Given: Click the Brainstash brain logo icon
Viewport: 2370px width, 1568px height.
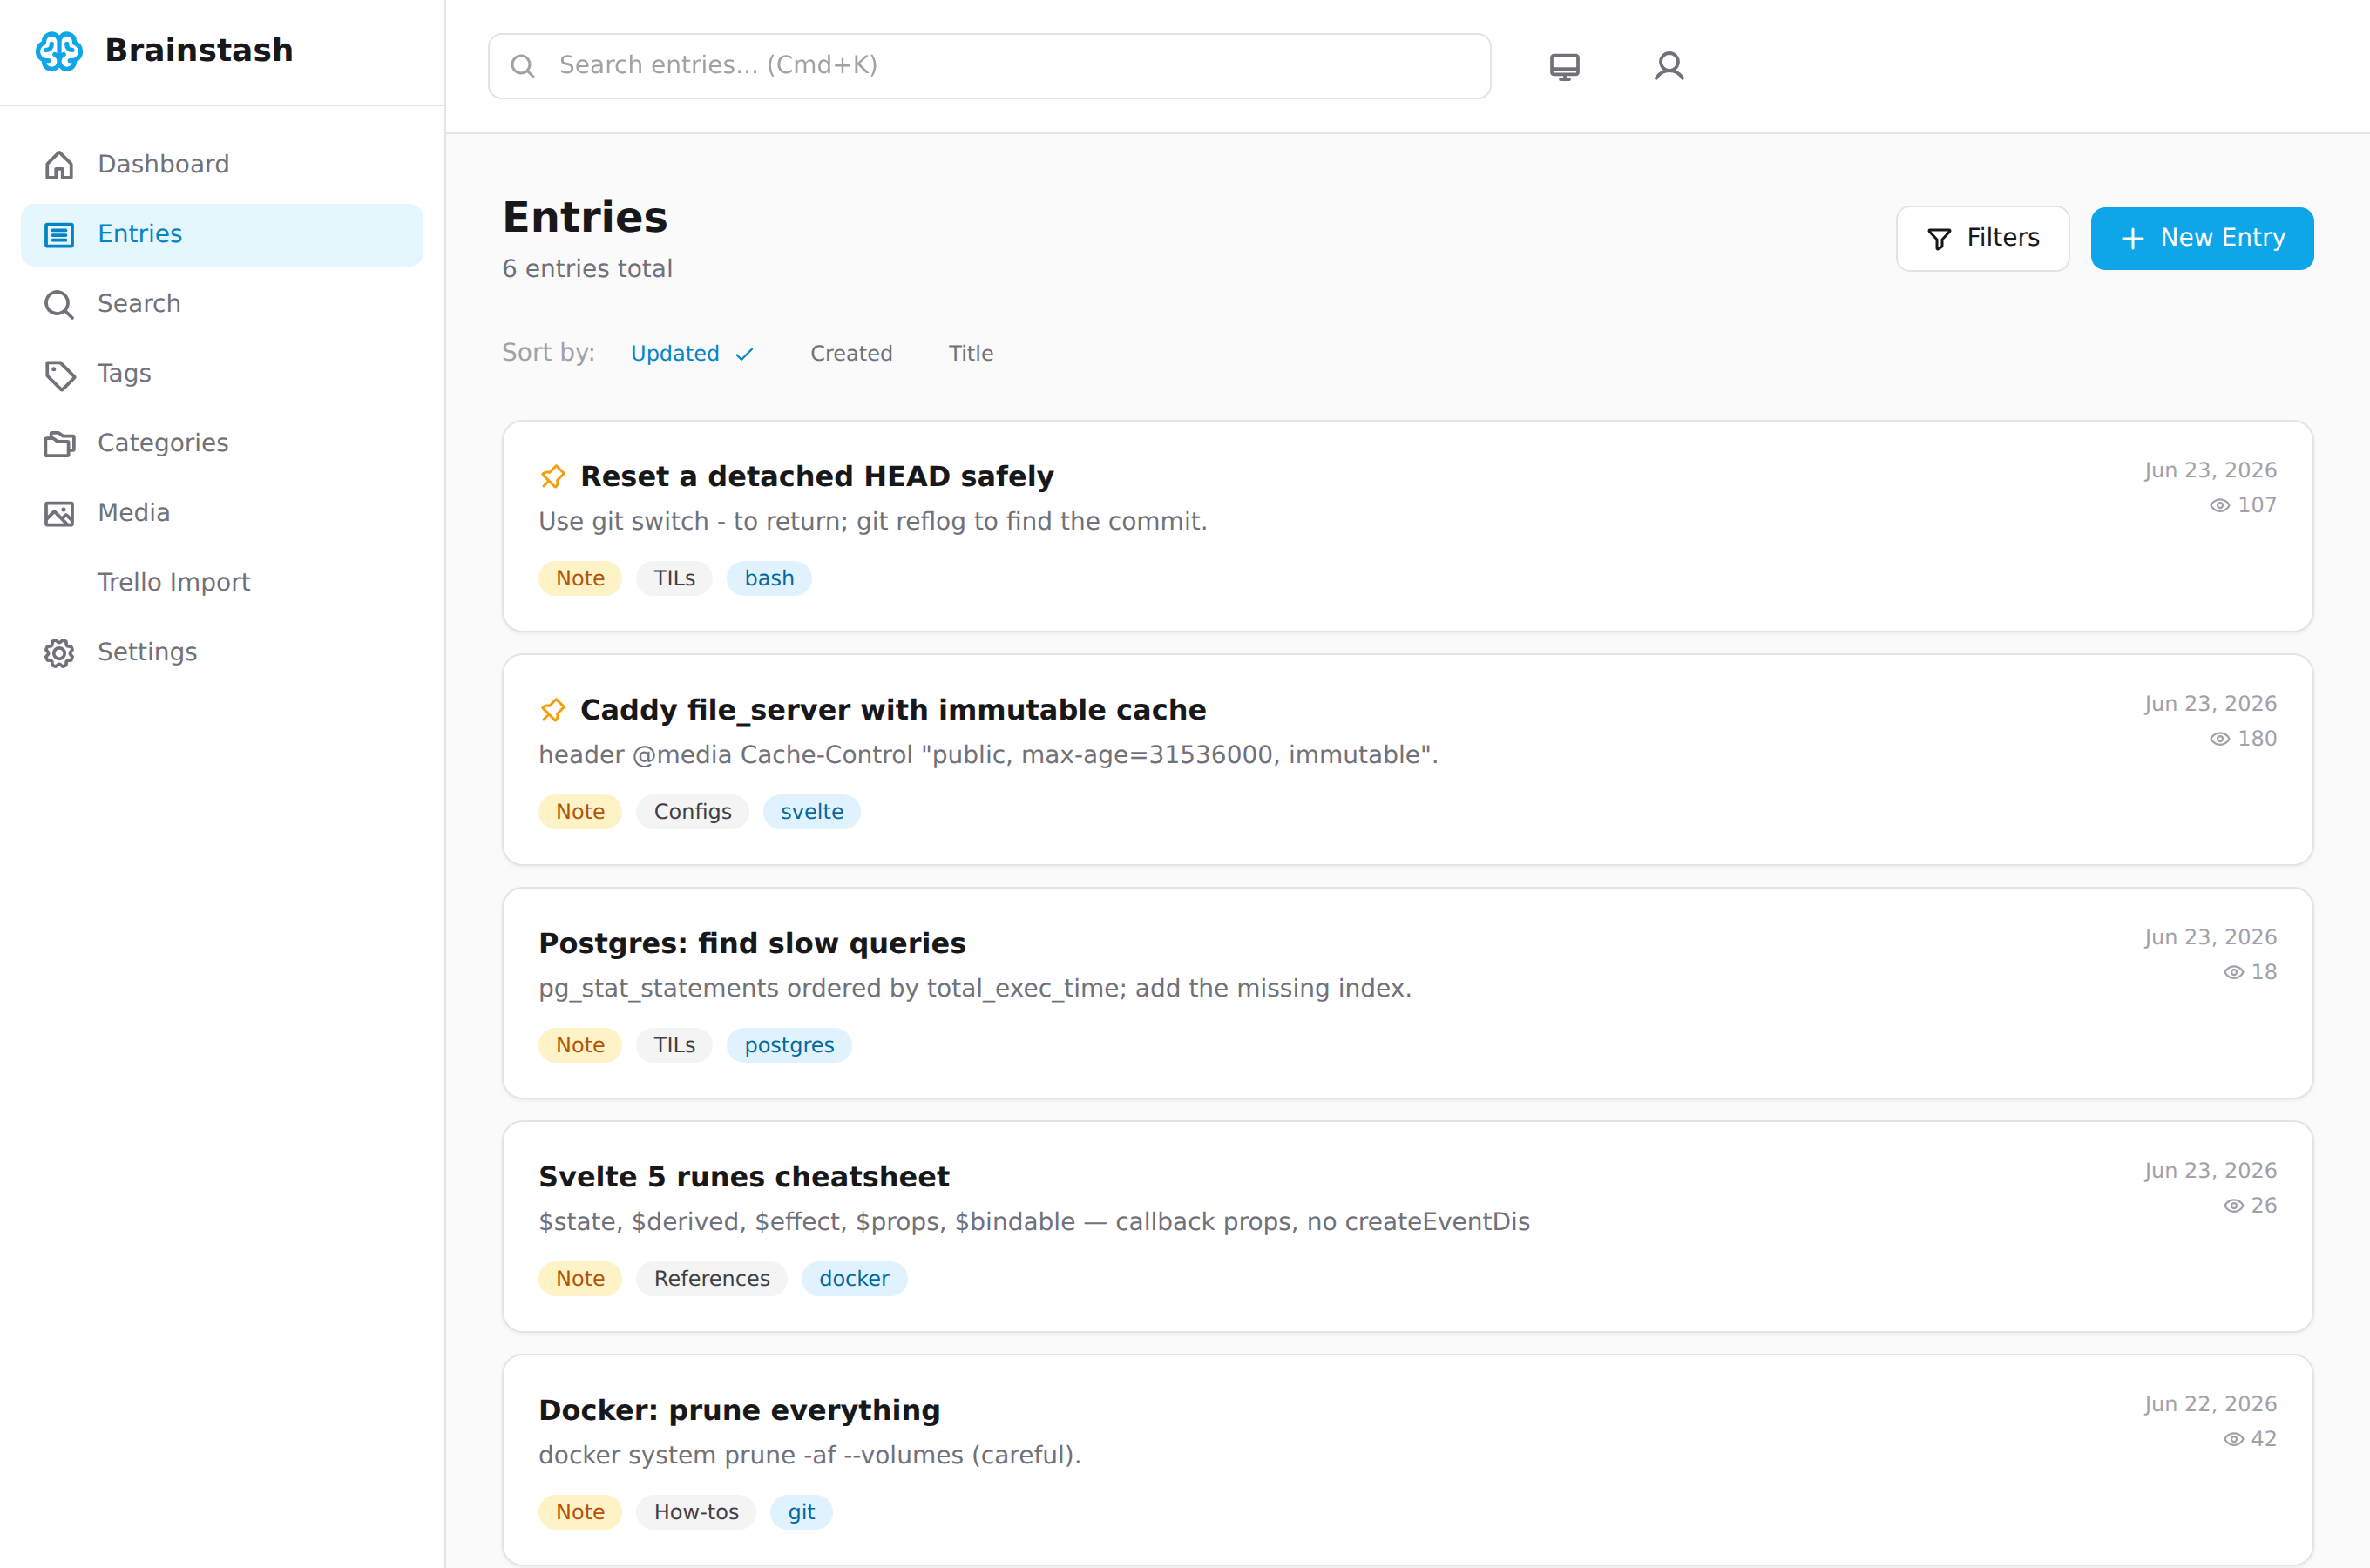Looking at the screenshot, I should pos(59,51).
